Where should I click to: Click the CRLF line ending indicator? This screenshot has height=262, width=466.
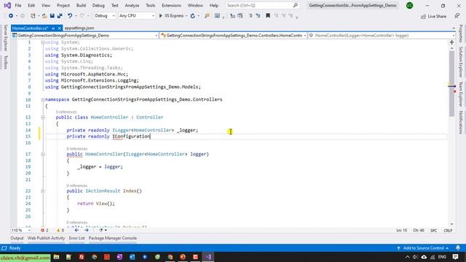tap(448, 231)
